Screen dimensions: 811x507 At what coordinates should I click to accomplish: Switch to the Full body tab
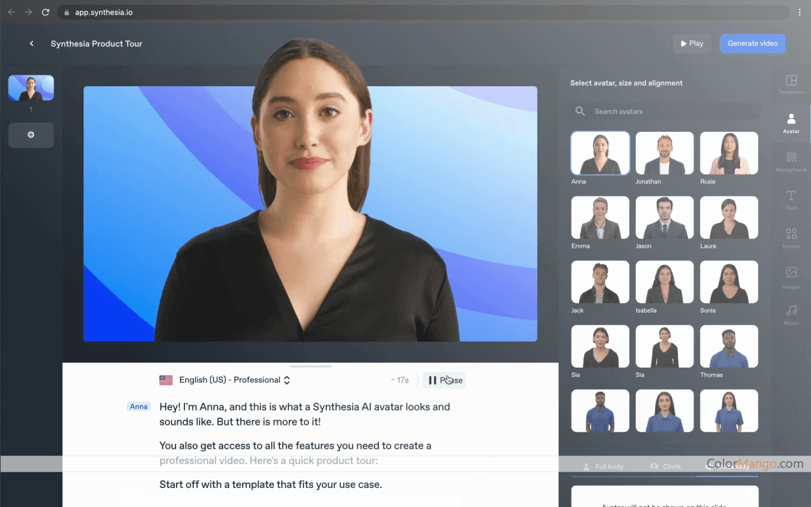(x=603, y=466)
